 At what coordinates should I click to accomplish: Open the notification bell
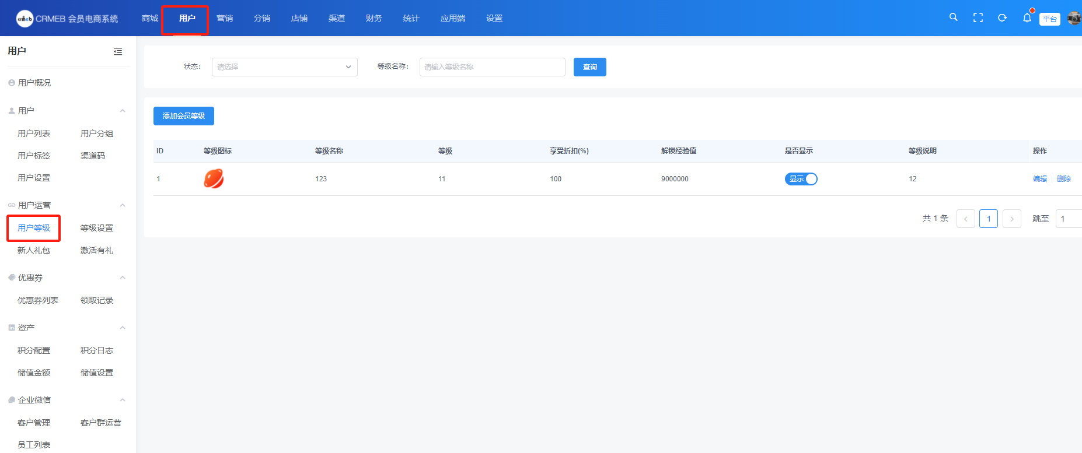[1027, 18]
